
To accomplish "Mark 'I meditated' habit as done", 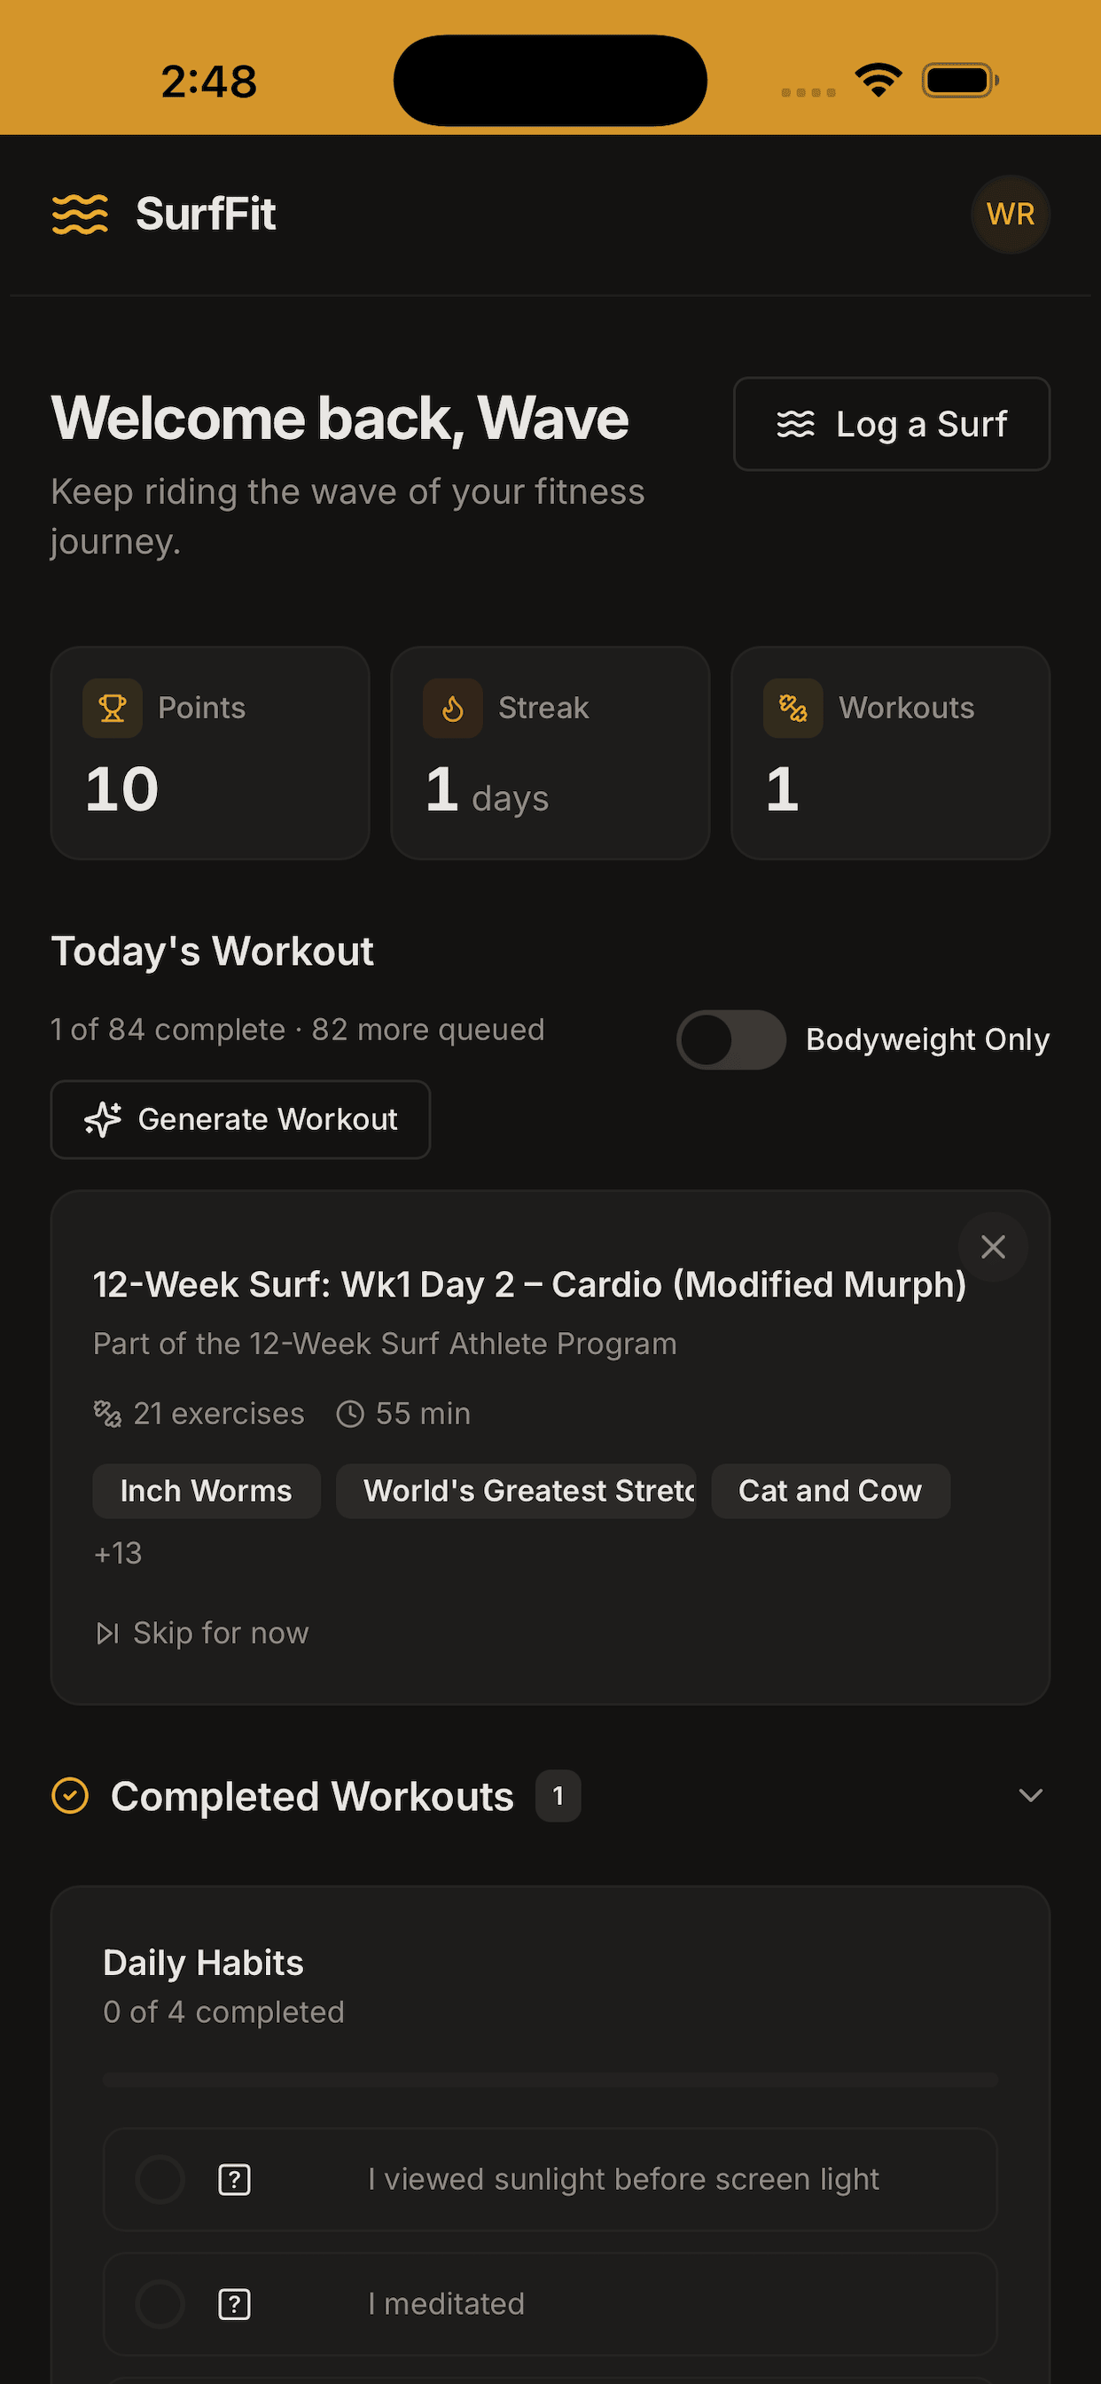I will tap(160, 2303).
